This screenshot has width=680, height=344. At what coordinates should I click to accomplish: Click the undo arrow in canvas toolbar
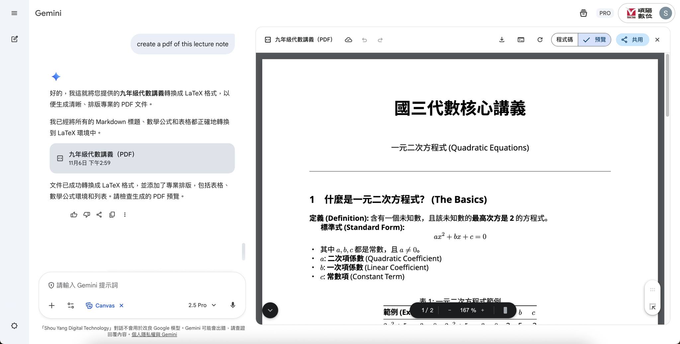click(364, 40)
